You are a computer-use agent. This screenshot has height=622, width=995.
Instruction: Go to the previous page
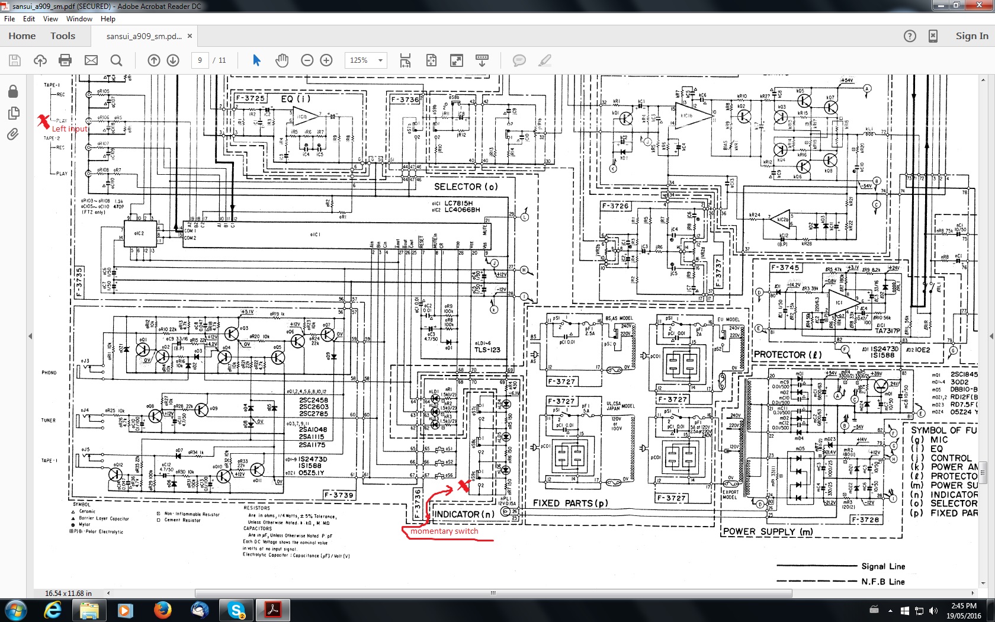pos(154,60)
